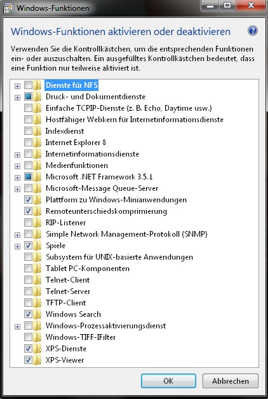This screenshot has width=268, height=399.
Task: Expand the Spiele node
Action: coord(17,246)
